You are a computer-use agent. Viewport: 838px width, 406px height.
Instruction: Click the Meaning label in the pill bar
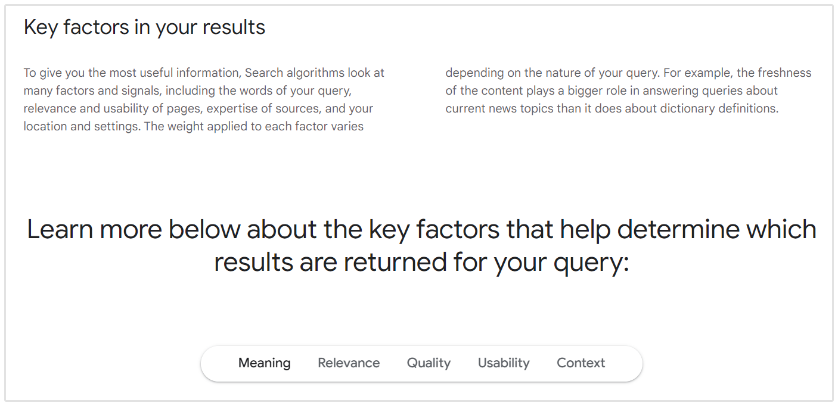click(x=264, y=363)
